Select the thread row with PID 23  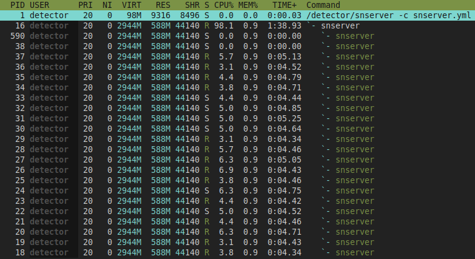tap(238, 201)
